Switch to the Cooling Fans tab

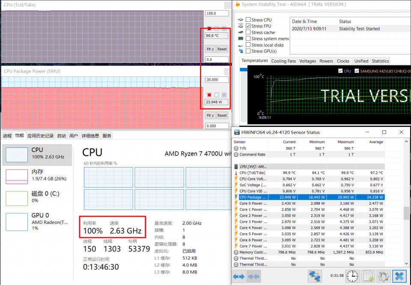click(283, 61)
